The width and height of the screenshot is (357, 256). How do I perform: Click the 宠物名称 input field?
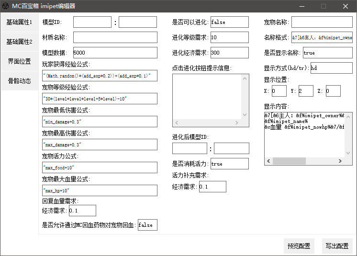tap(322, 22)
